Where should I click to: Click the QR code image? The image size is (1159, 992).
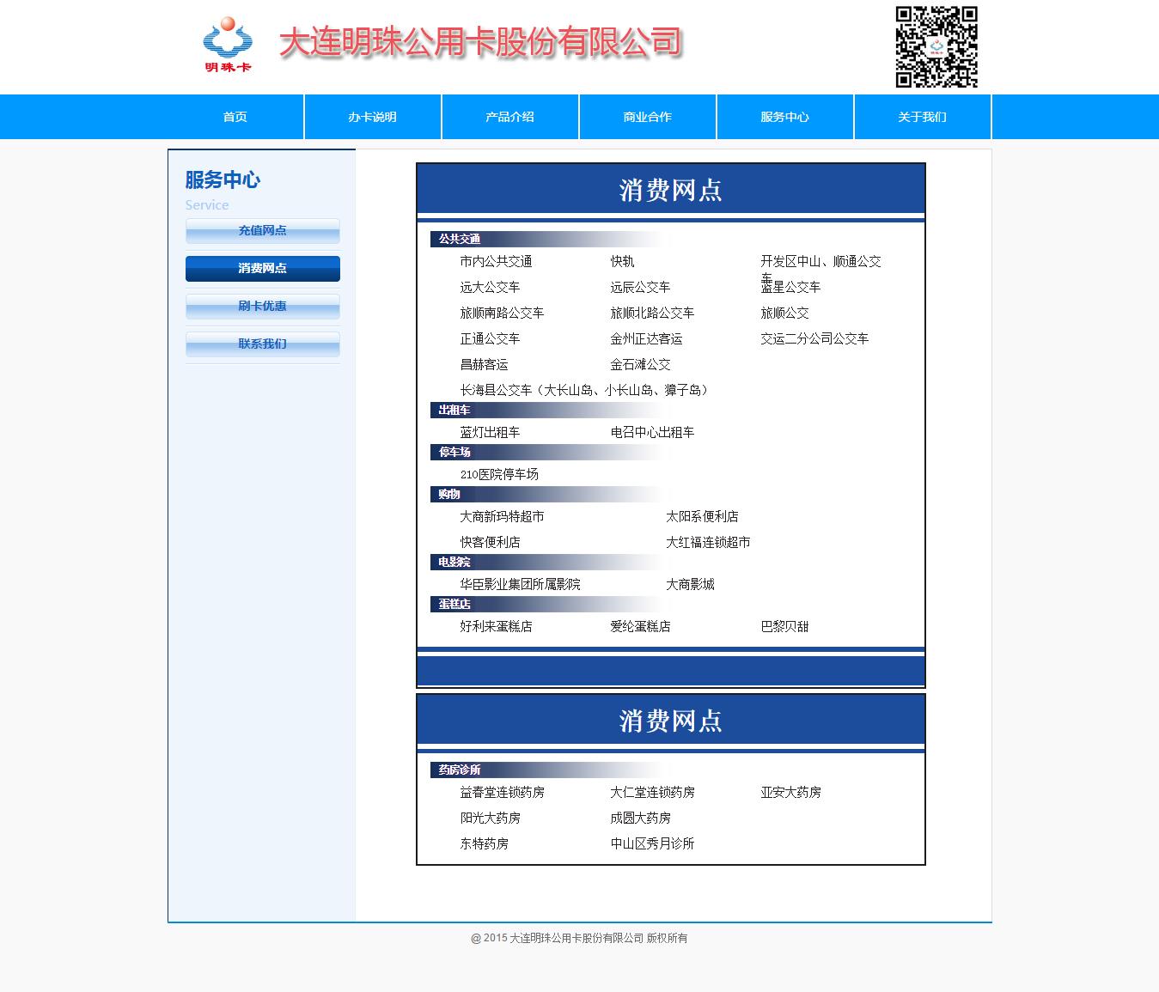coord(936,47)
